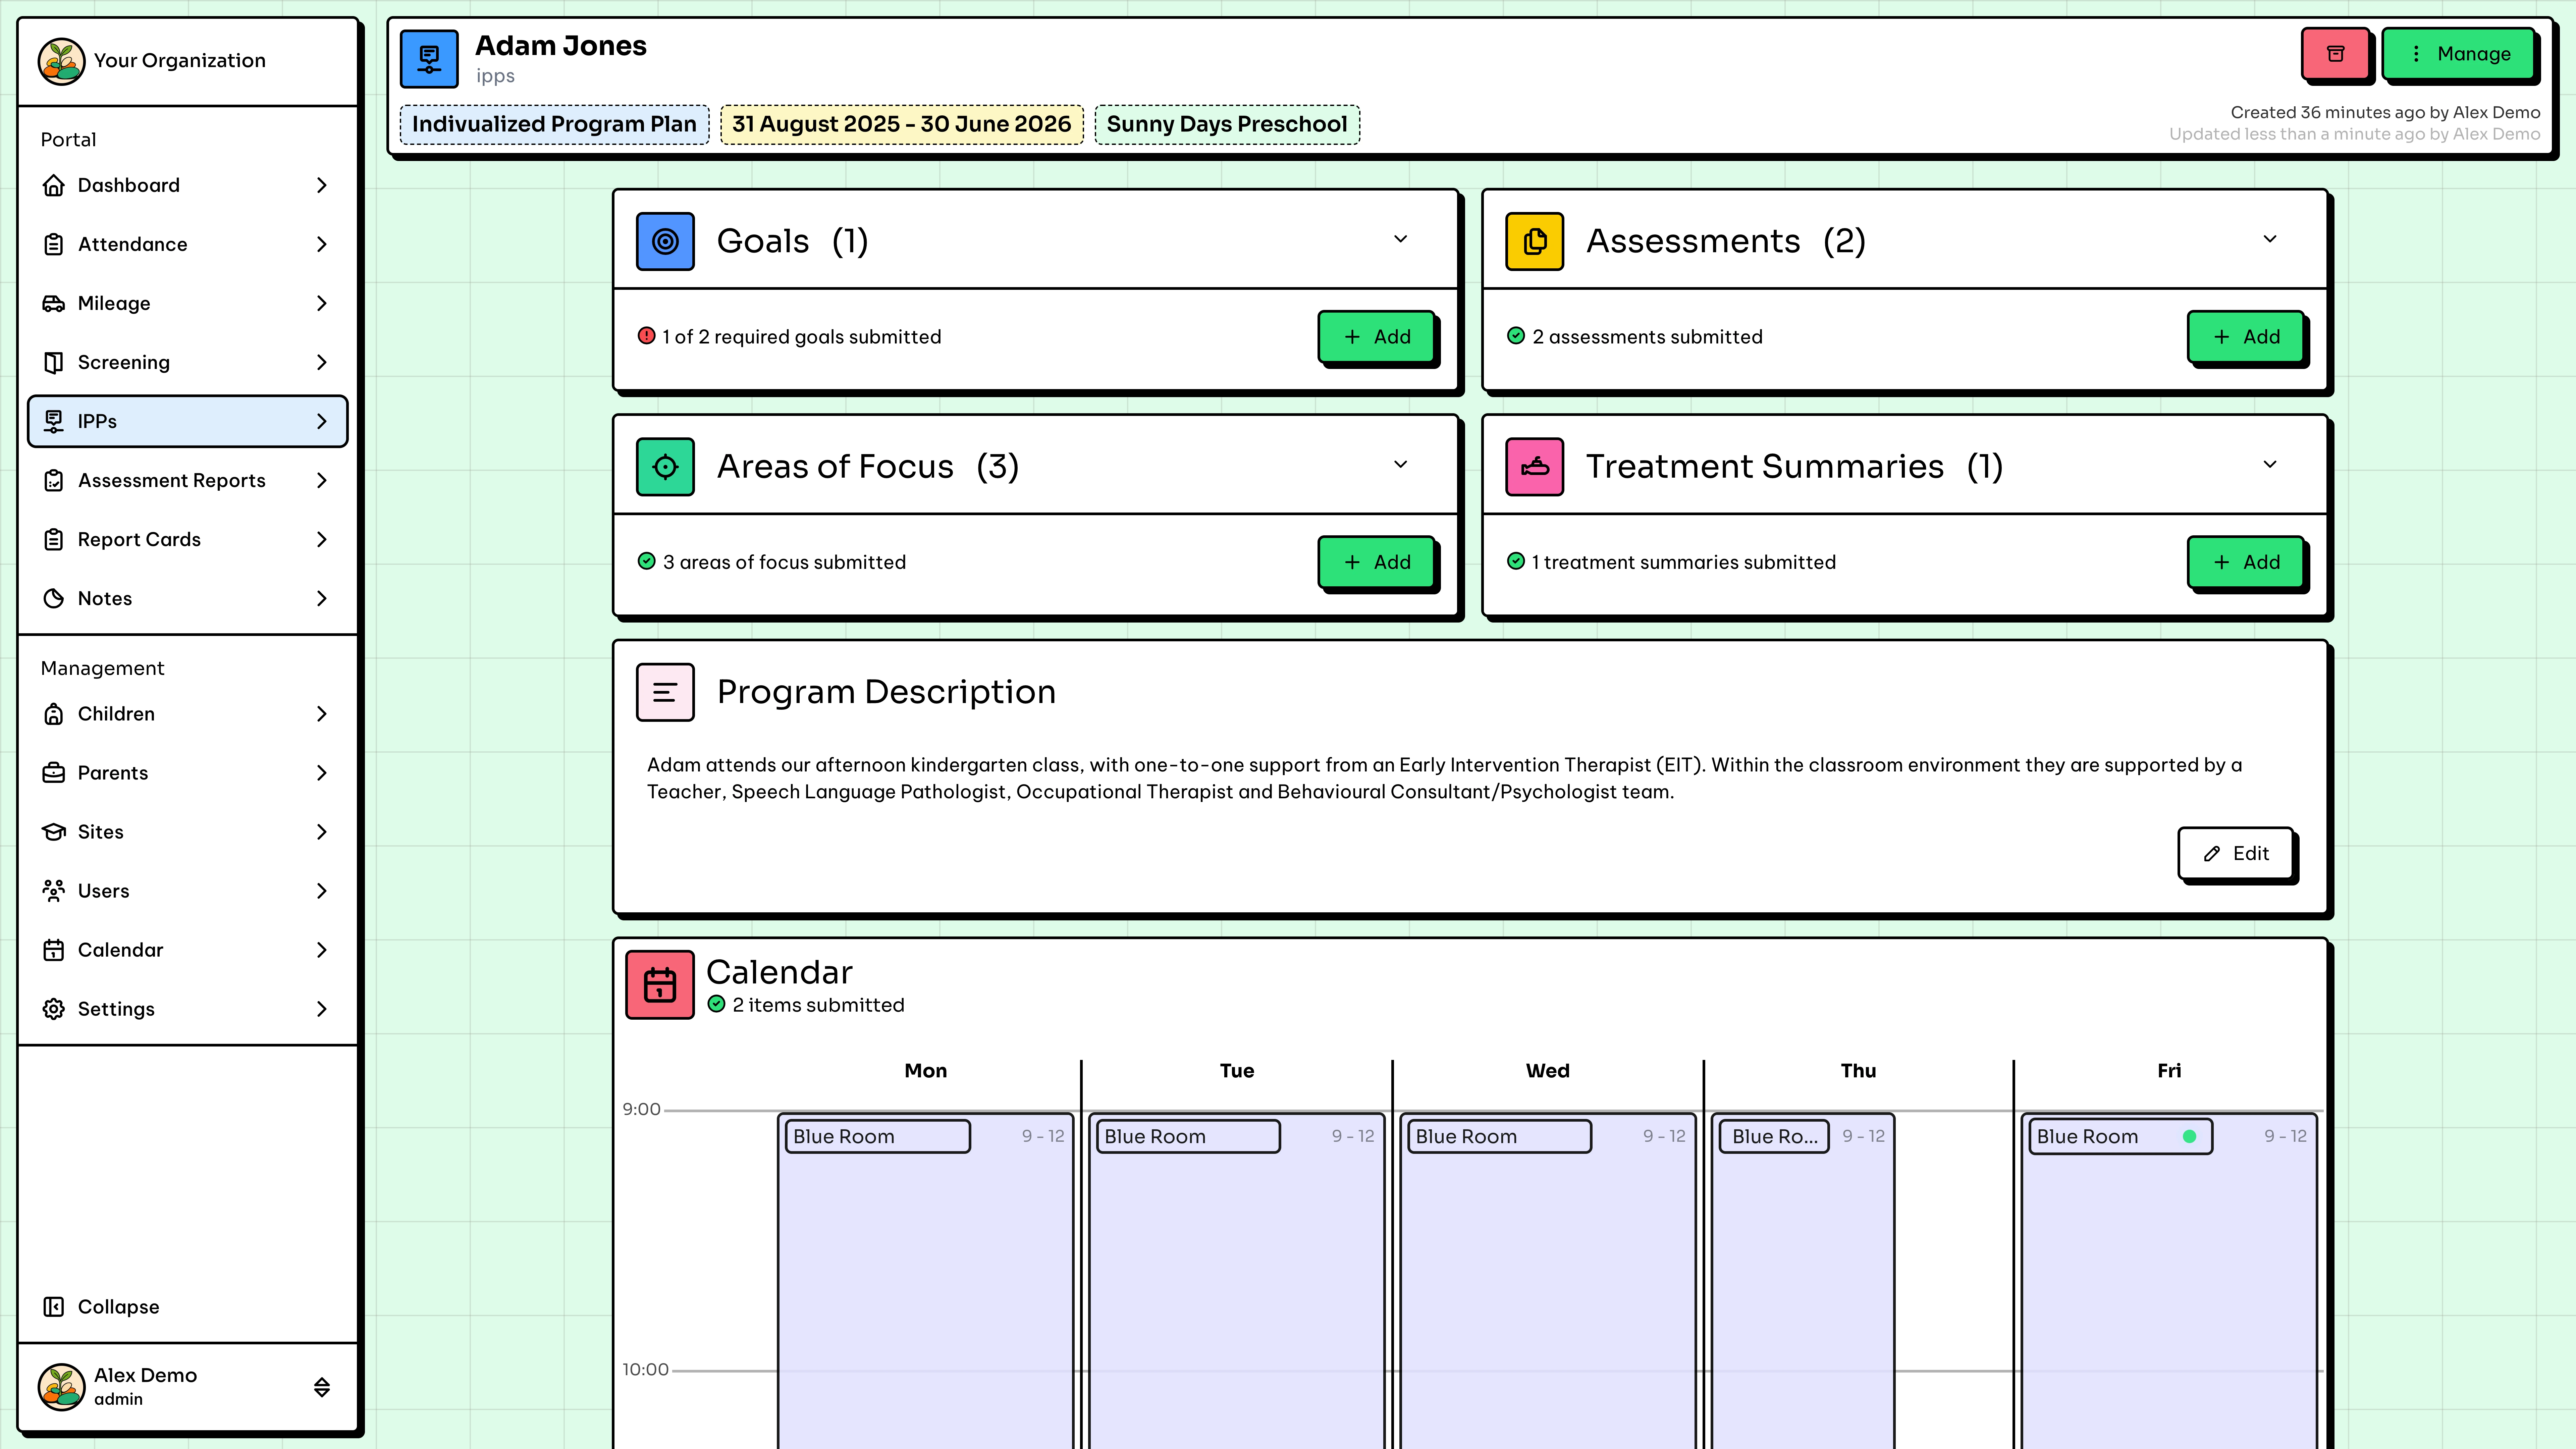Click the Dashboard house icon
Viewport: 2576px width, 1449px height.
[54, 185]
